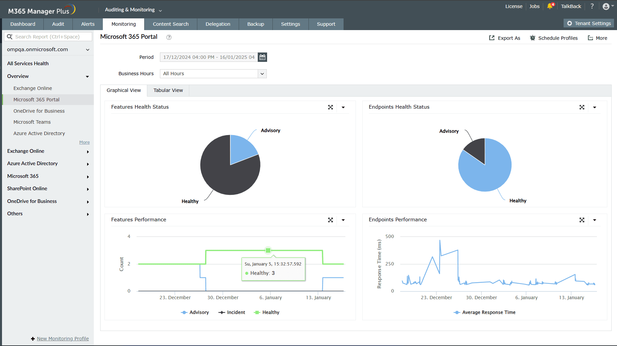
Task: Open Features Performance options dropdown arrow
Action: [x=343, y=220]
